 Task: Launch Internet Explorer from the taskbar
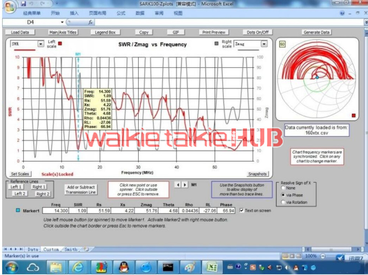pos(78,268)
